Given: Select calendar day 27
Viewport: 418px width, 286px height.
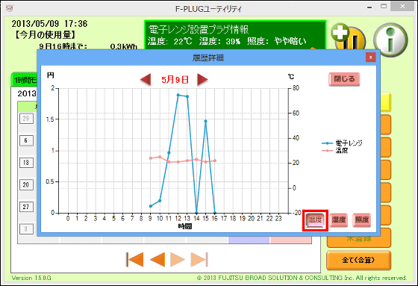Looking at the screenshot, I should pos(26,207).
